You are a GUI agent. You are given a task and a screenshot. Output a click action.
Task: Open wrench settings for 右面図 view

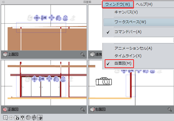click(170, 109)
